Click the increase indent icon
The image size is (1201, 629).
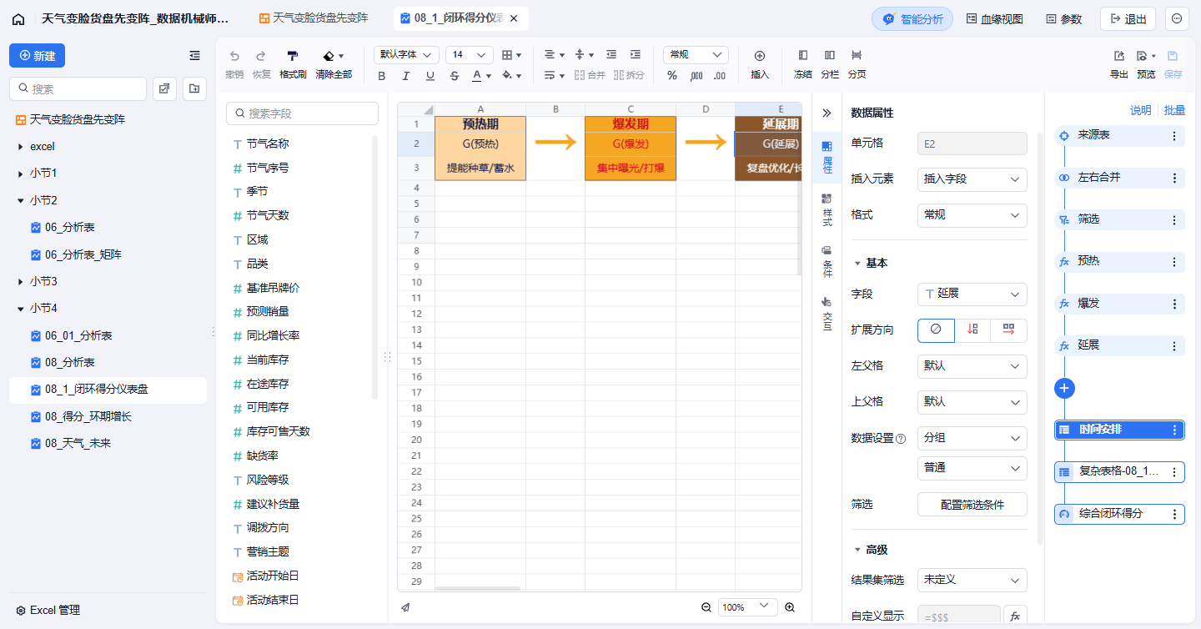(636, 55)
